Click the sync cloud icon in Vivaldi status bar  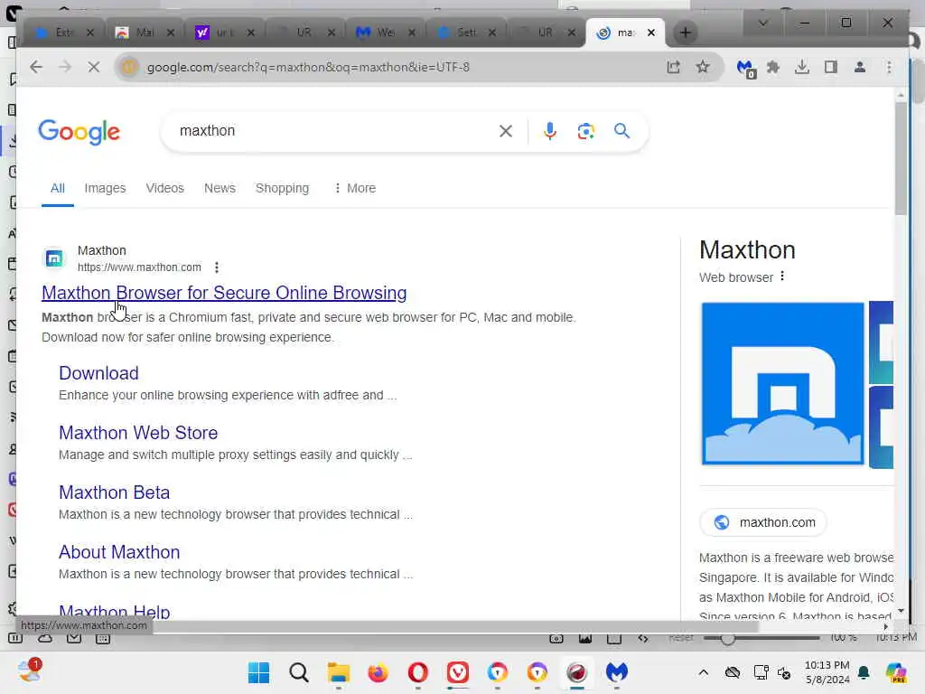coord(45,639)
